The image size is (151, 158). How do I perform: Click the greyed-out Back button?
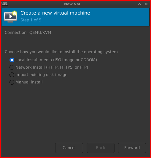pyautogui.click(x=101, y=148)
